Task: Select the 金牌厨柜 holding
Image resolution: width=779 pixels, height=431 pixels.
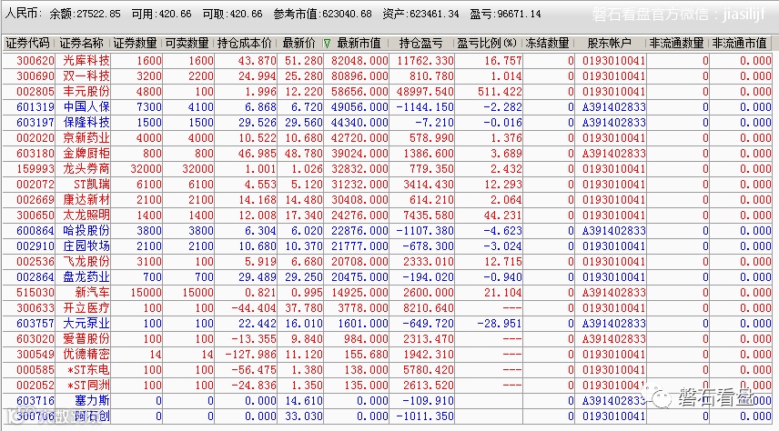Action: [387, 153]
